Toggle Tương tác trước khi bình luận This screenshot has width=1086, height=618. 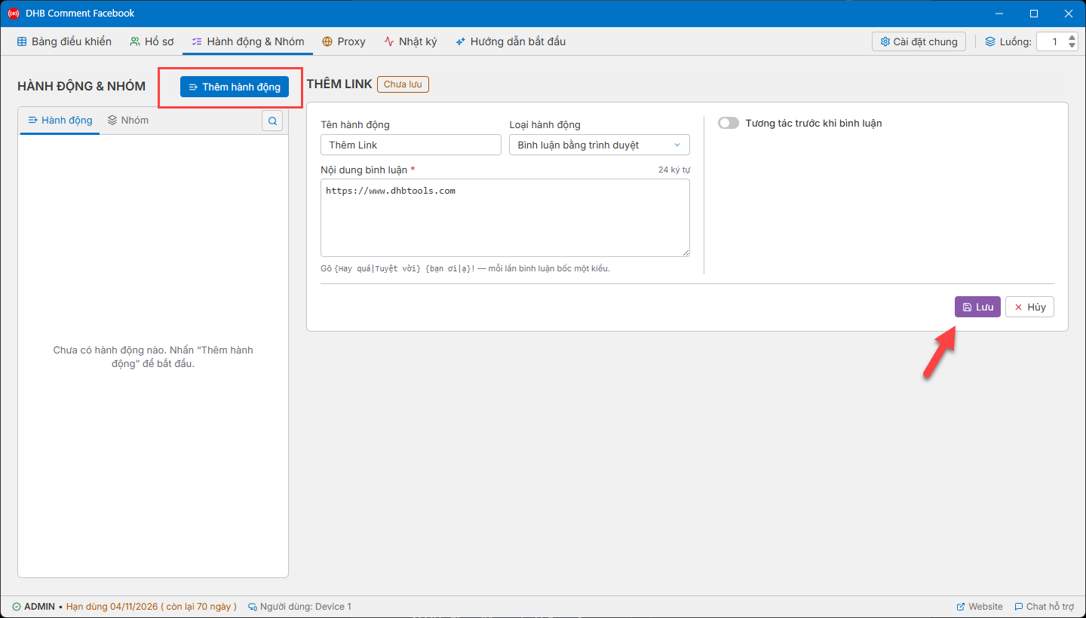(729, 123)
